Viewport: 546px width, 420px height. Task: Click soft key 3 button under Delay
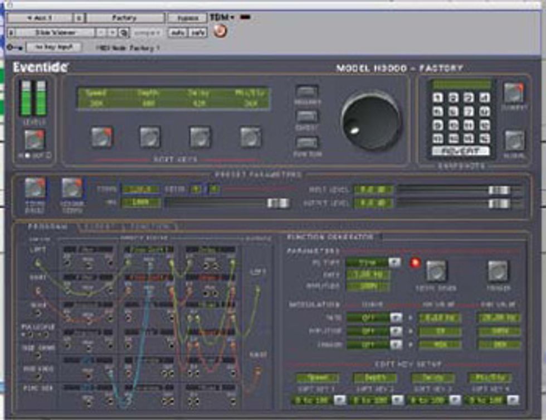coord(200,137)
